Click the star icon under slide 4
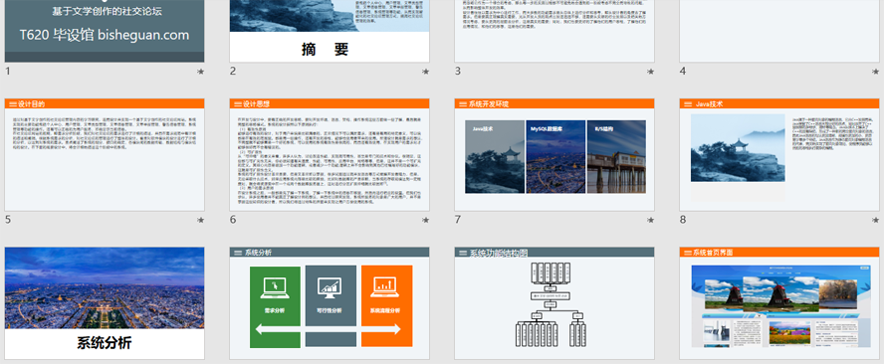884x364 pixels. 876,72
